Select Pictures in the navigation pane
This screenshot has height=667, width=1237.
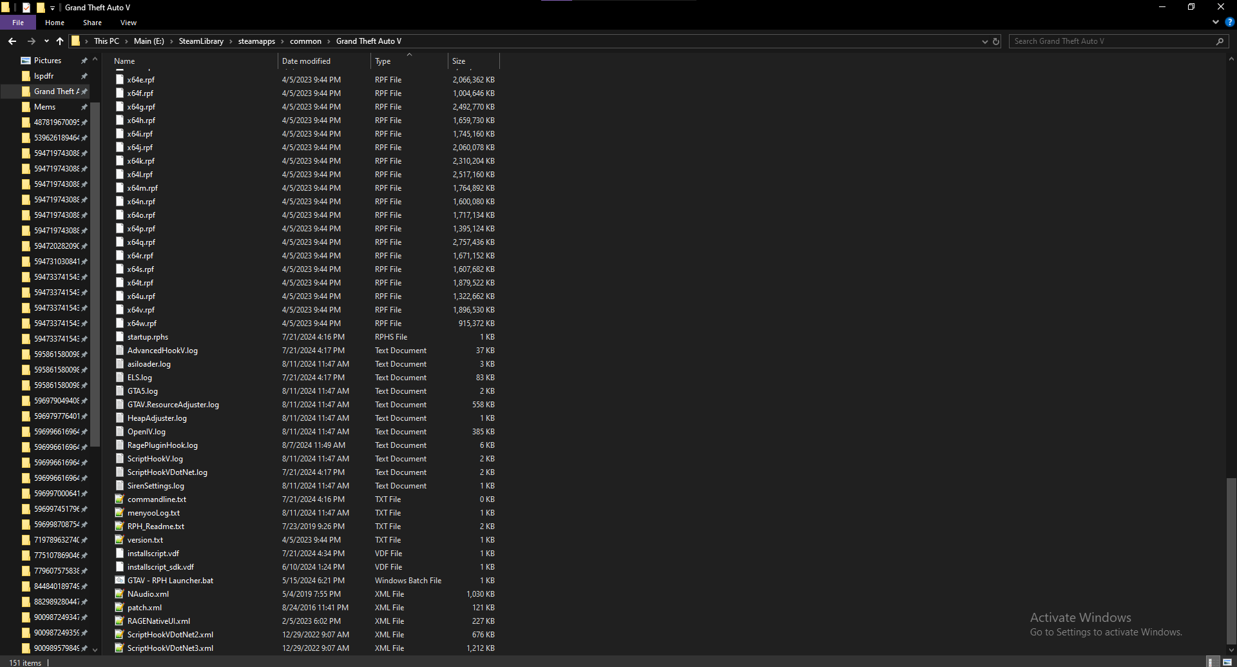(48, 61)
